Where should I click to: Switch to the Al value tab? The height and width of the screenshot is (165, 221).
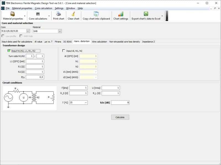click(x=38, y=42)
